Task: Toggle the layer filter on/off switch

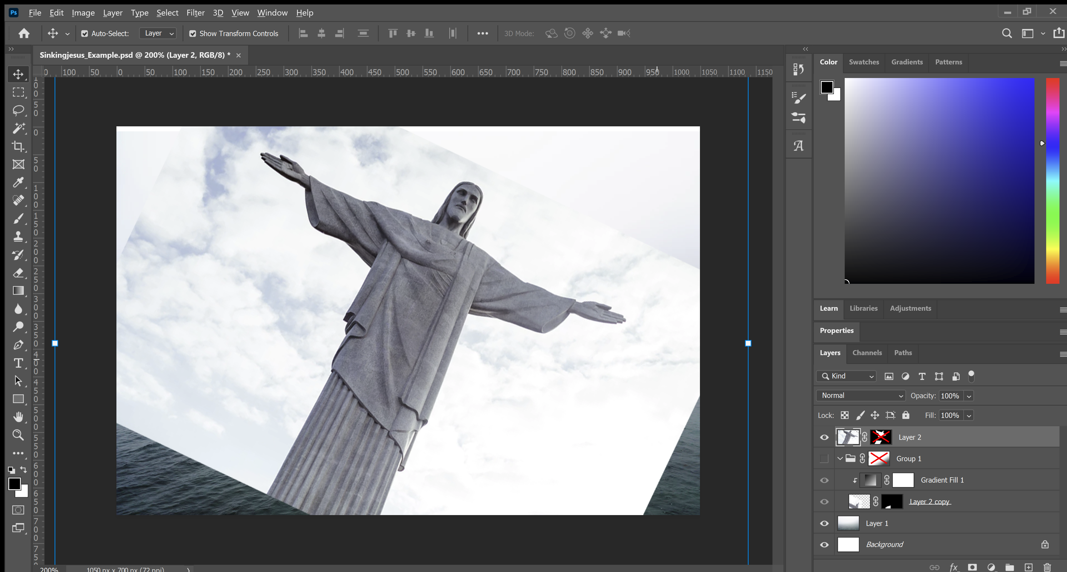Action: pos(971,376)
